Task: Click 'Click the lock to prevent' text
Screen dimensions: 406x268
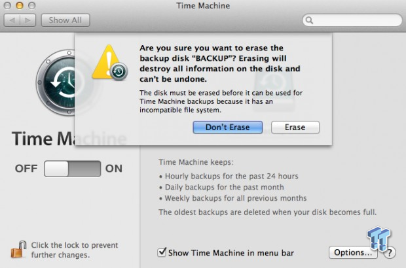Action: click(75, 245)
